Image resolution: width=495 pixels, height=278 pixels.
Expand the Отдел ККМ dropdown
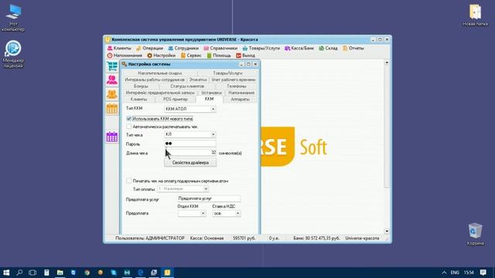point(203,213)
